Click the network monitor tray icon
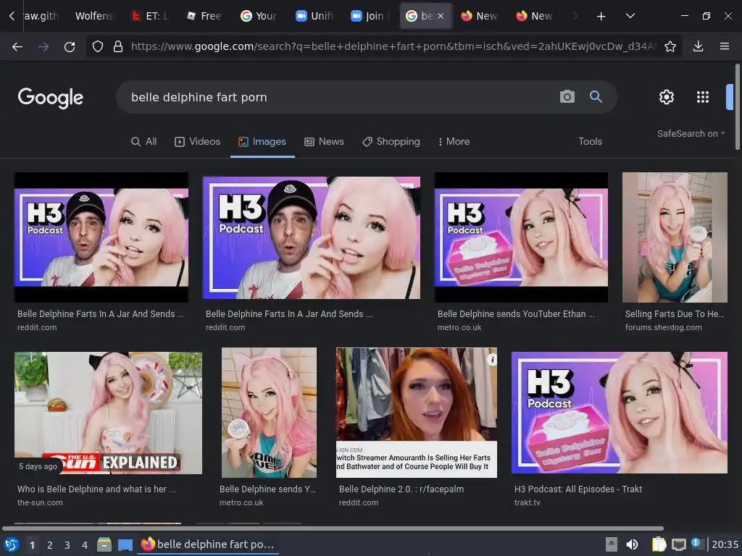The height and width of the screenshot is (556, 742). pyautogui.click(x=678, y=544)
